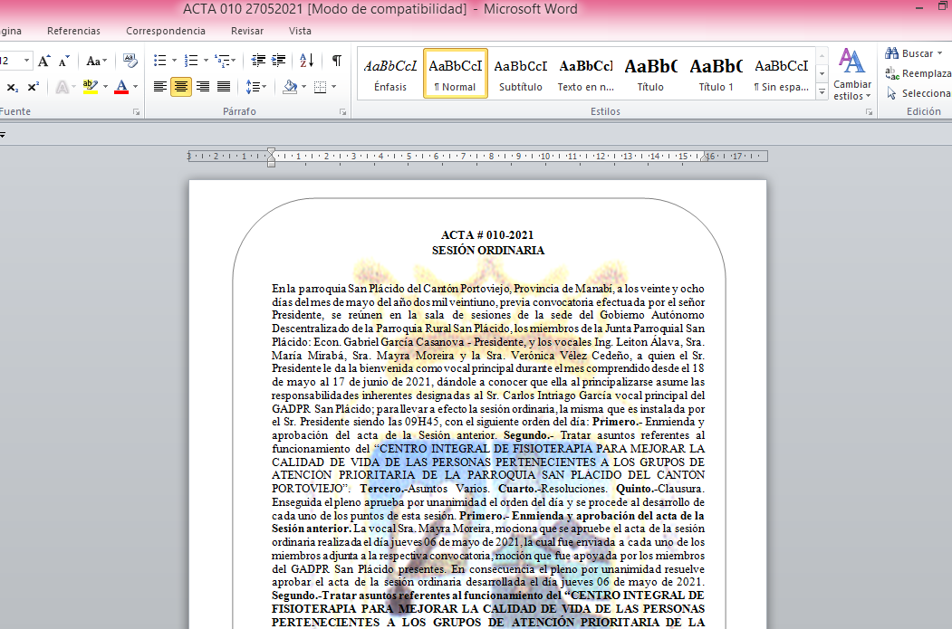Justify the paragraph text
This screenshot has width=952, height=629.
[223, 88]
